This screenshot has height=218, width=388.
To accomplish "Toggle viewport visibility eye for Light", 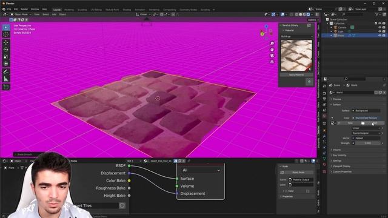I will click(380, 31).
